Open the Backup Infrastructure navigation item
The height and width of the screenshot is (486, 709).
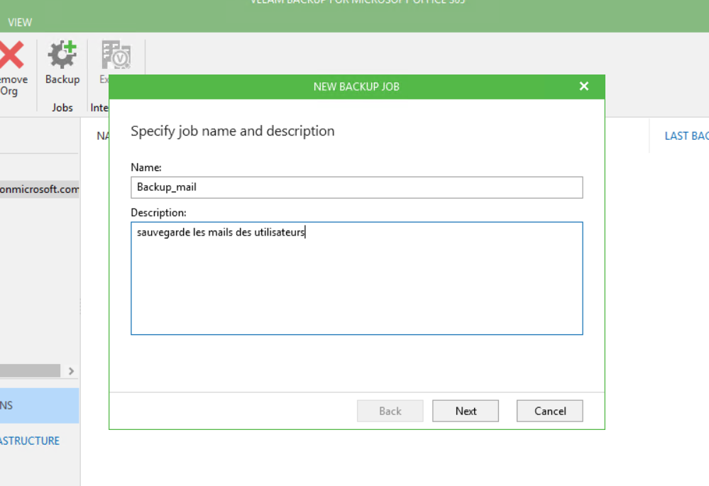pos(30,441)
